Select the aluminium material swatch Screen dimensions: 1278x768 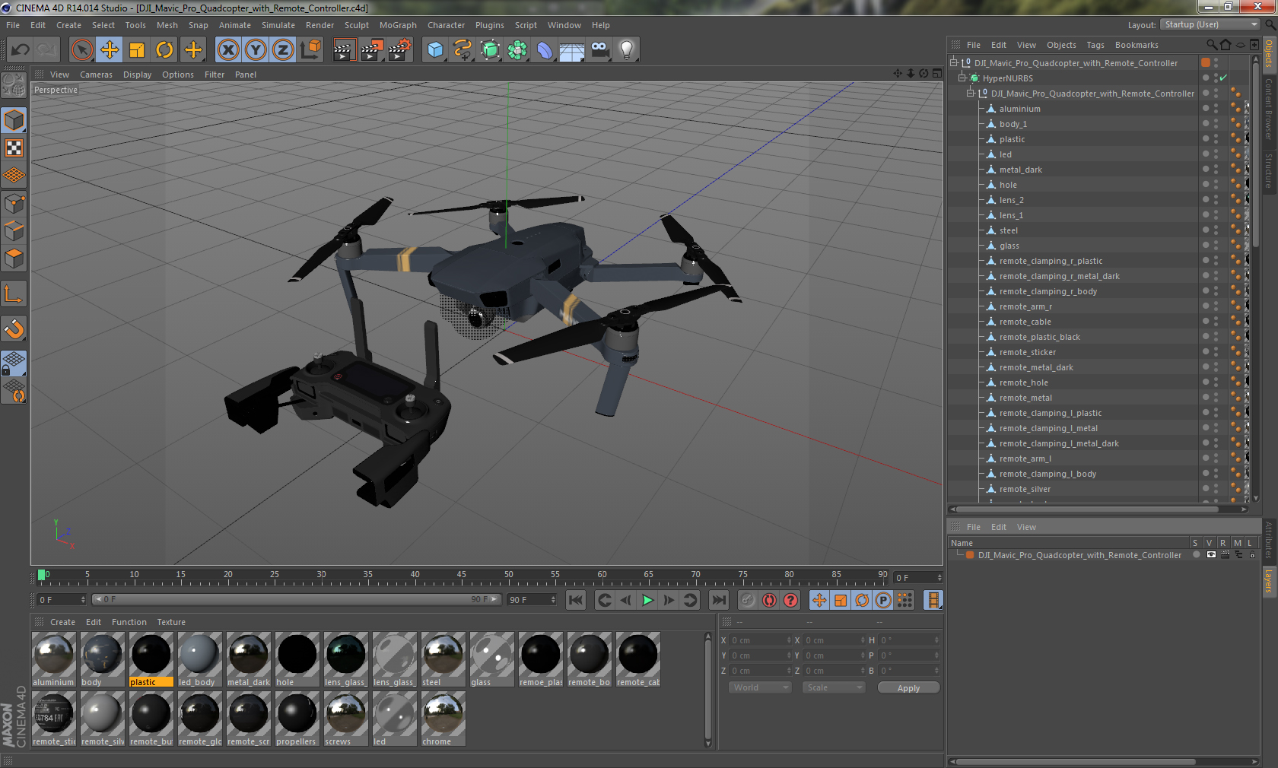(x=54, y=659)
